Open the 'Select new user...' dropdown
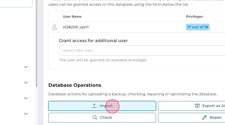This screenshot has height=125, width=225. [141, 51]
